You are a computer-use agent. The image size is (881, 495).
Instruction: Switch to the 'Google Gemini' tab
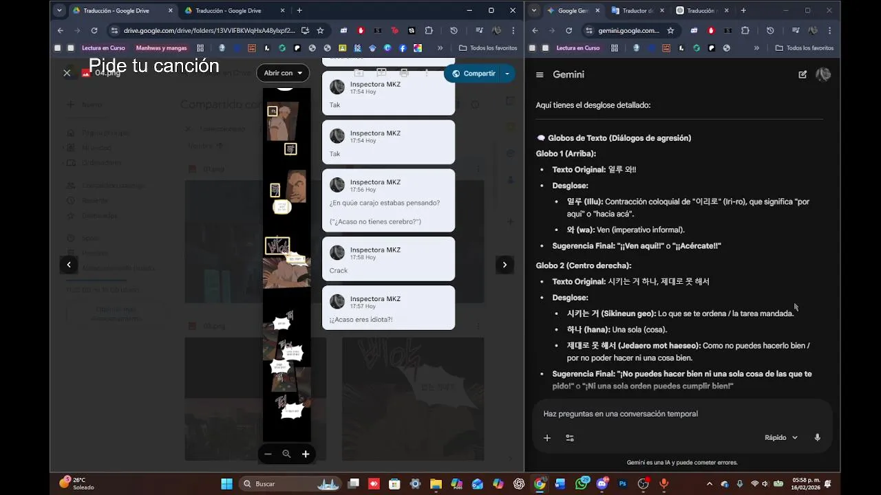[573, 10]
